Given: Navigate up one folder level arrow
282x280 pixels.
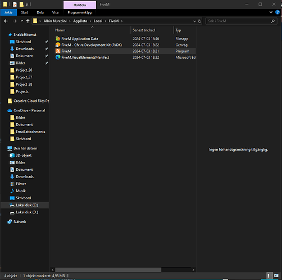Looking at the screenshot, I should (x=28, y=21).
